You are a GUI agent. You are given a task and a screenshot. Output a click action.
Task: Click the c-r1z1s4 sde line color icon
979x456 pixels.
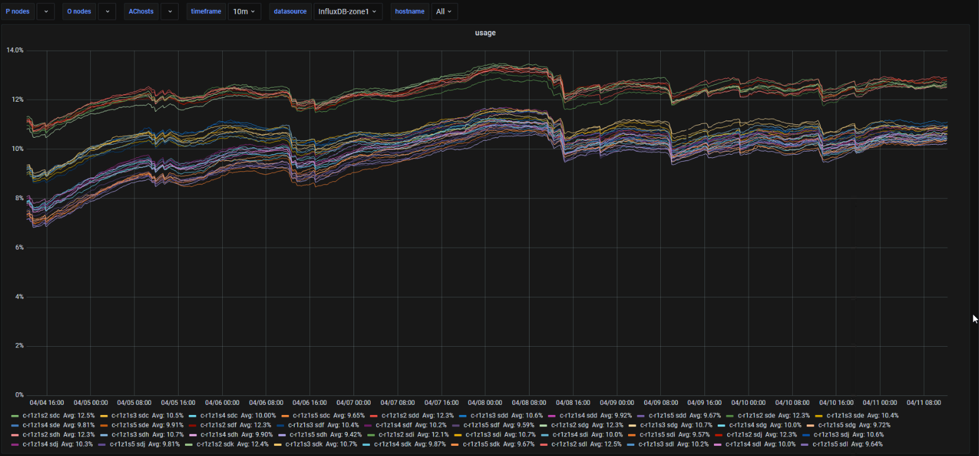(15, 426)
